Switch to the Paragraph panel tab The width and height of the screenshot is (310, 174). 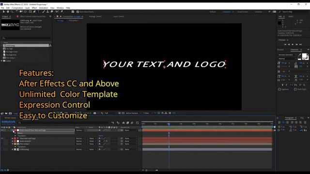tap(289, 118)
